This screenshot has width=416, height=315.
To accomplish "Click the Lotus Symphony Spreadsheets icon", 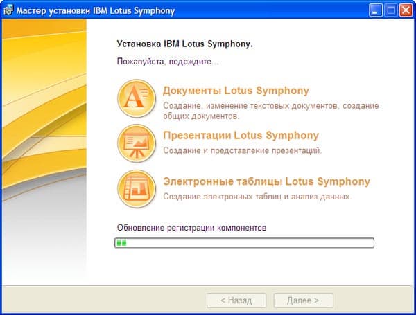I will (137, 188).
